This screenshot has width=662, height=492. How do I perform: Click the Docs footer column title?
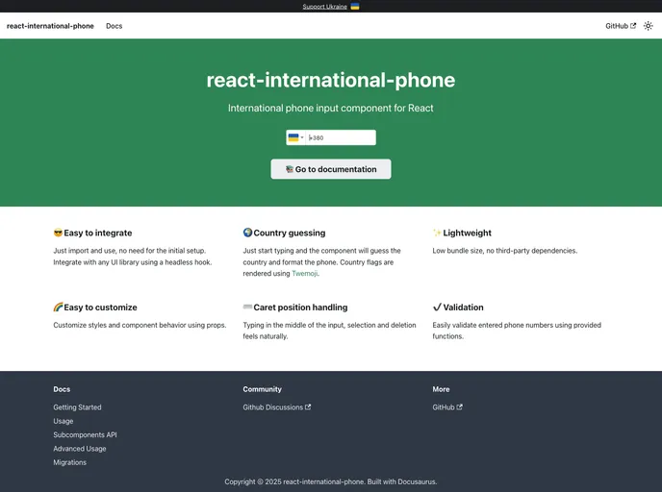(x=62, y=389)
